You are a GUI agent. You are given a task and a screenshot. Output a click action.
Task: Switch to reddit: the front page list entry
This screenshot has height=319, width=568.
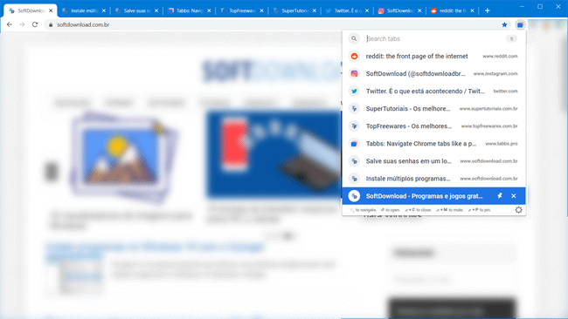pos(433,57)
